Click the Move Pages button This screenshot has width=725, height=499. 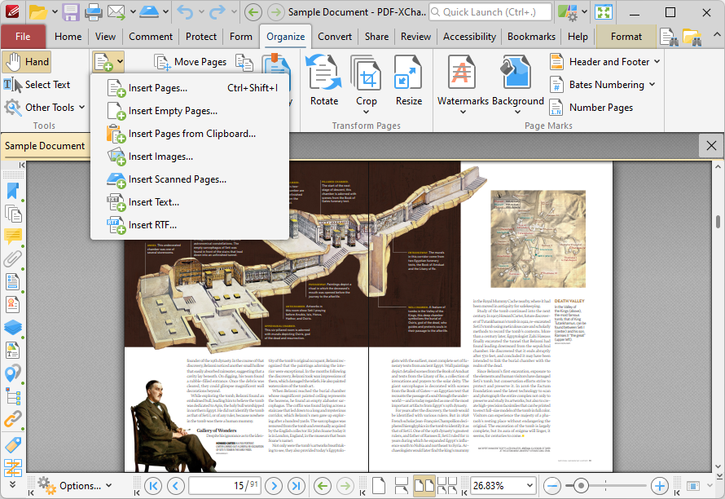click(x=190, y=62)
